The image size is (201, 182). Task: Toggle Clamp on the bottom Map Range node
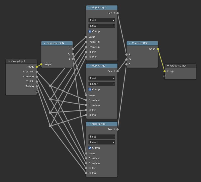click(x=90, y=148)
